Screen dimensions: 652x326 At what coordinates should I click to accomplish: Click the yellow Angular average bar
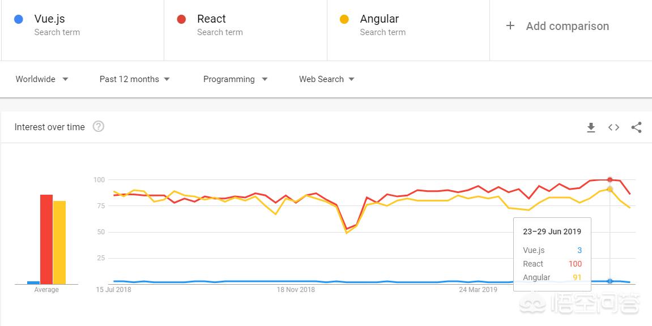pos(59,243)
